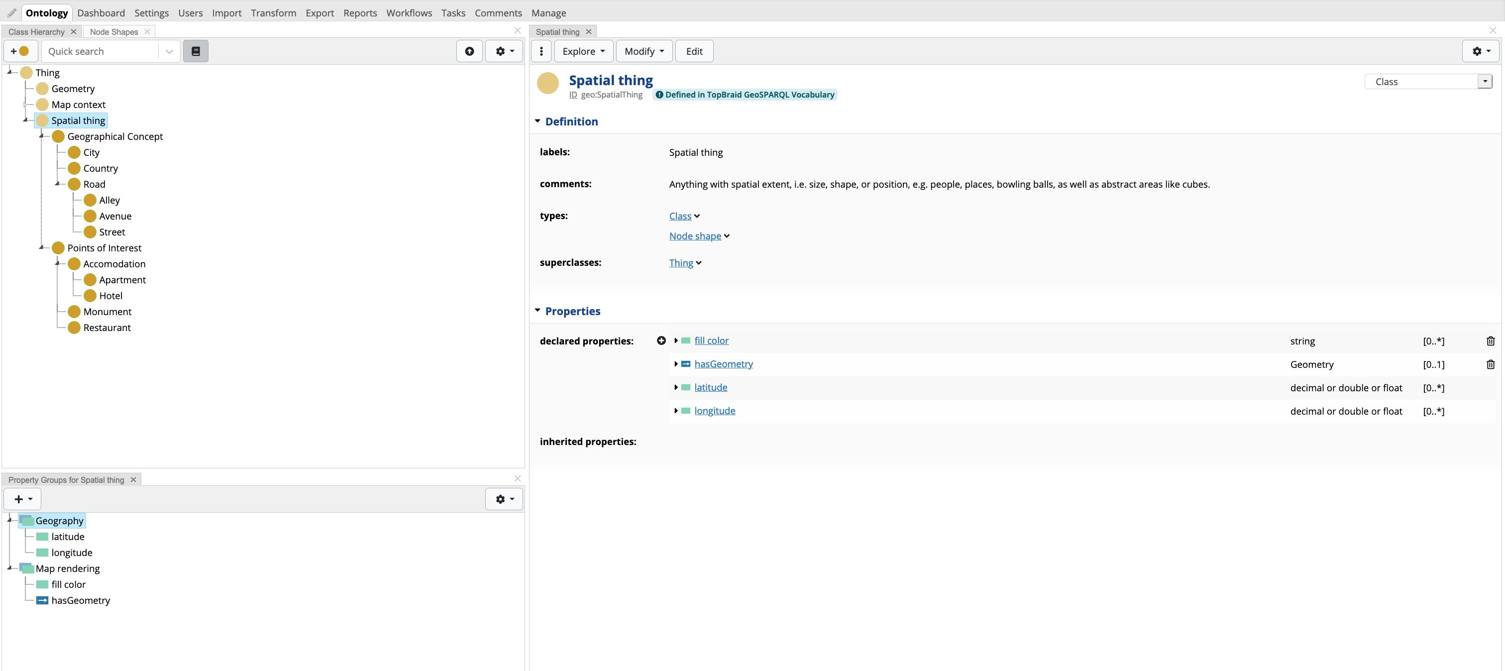Click the add new class button
This screenshot has height=671, width=1505.
click(20, 51)
